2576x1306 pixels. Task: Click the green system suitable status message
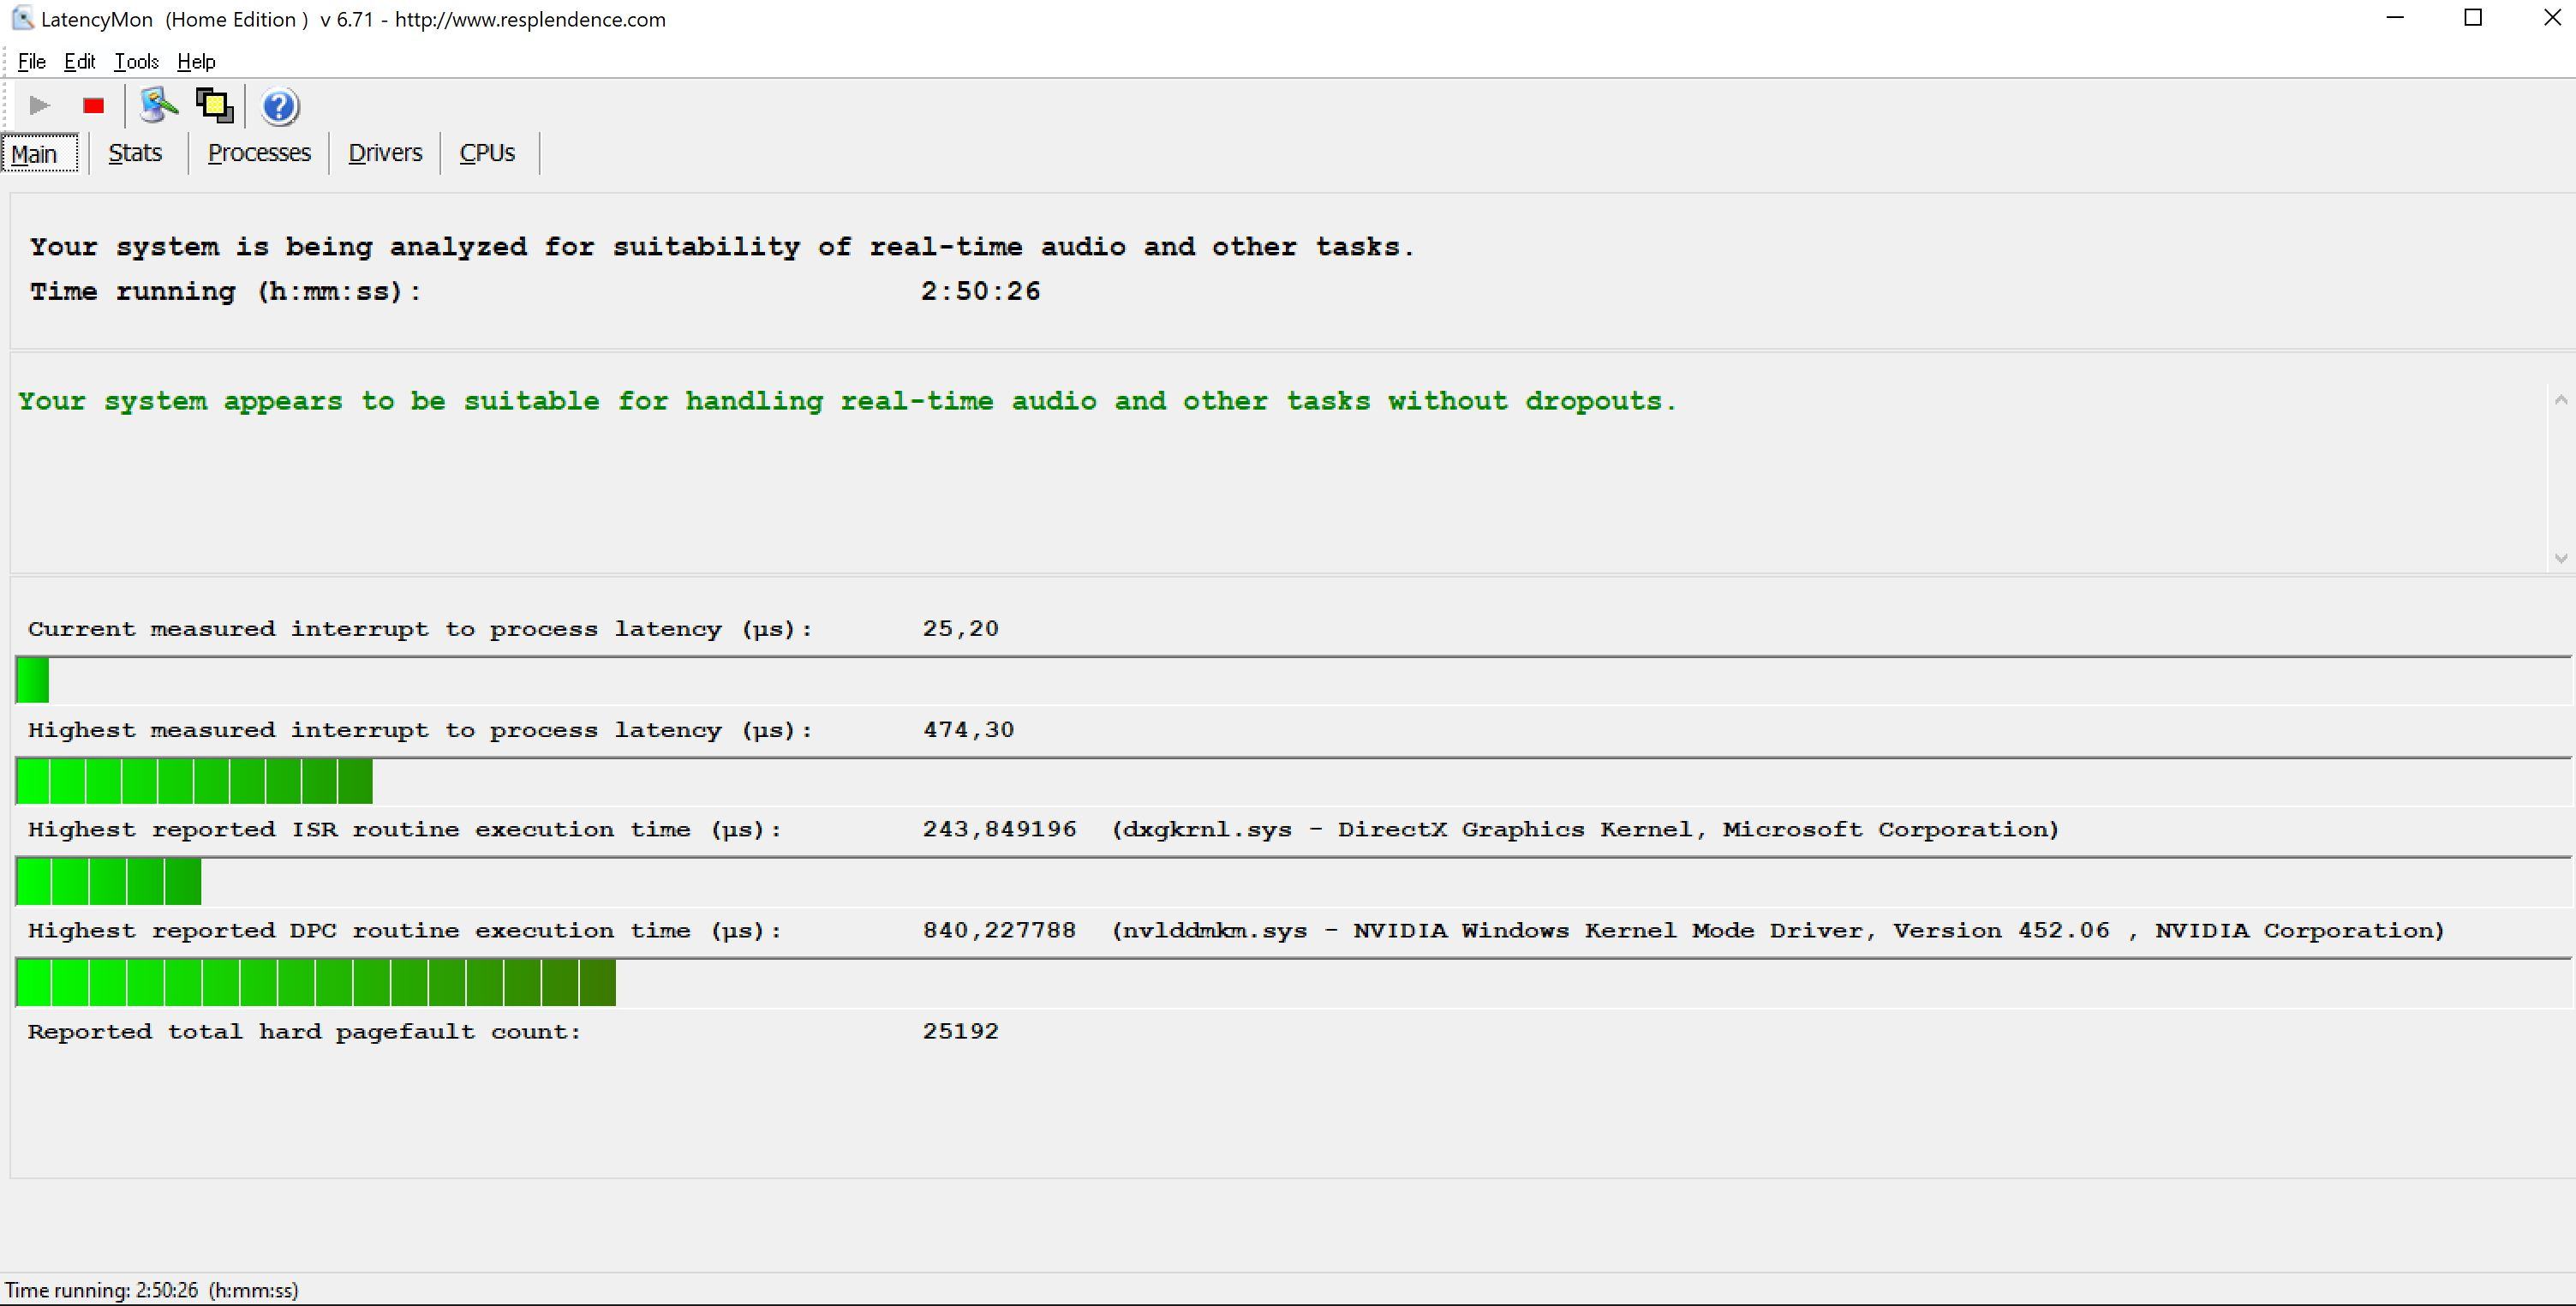click(847, 402)
